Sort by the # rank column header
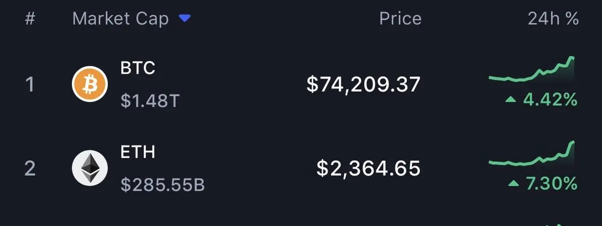 30,19
